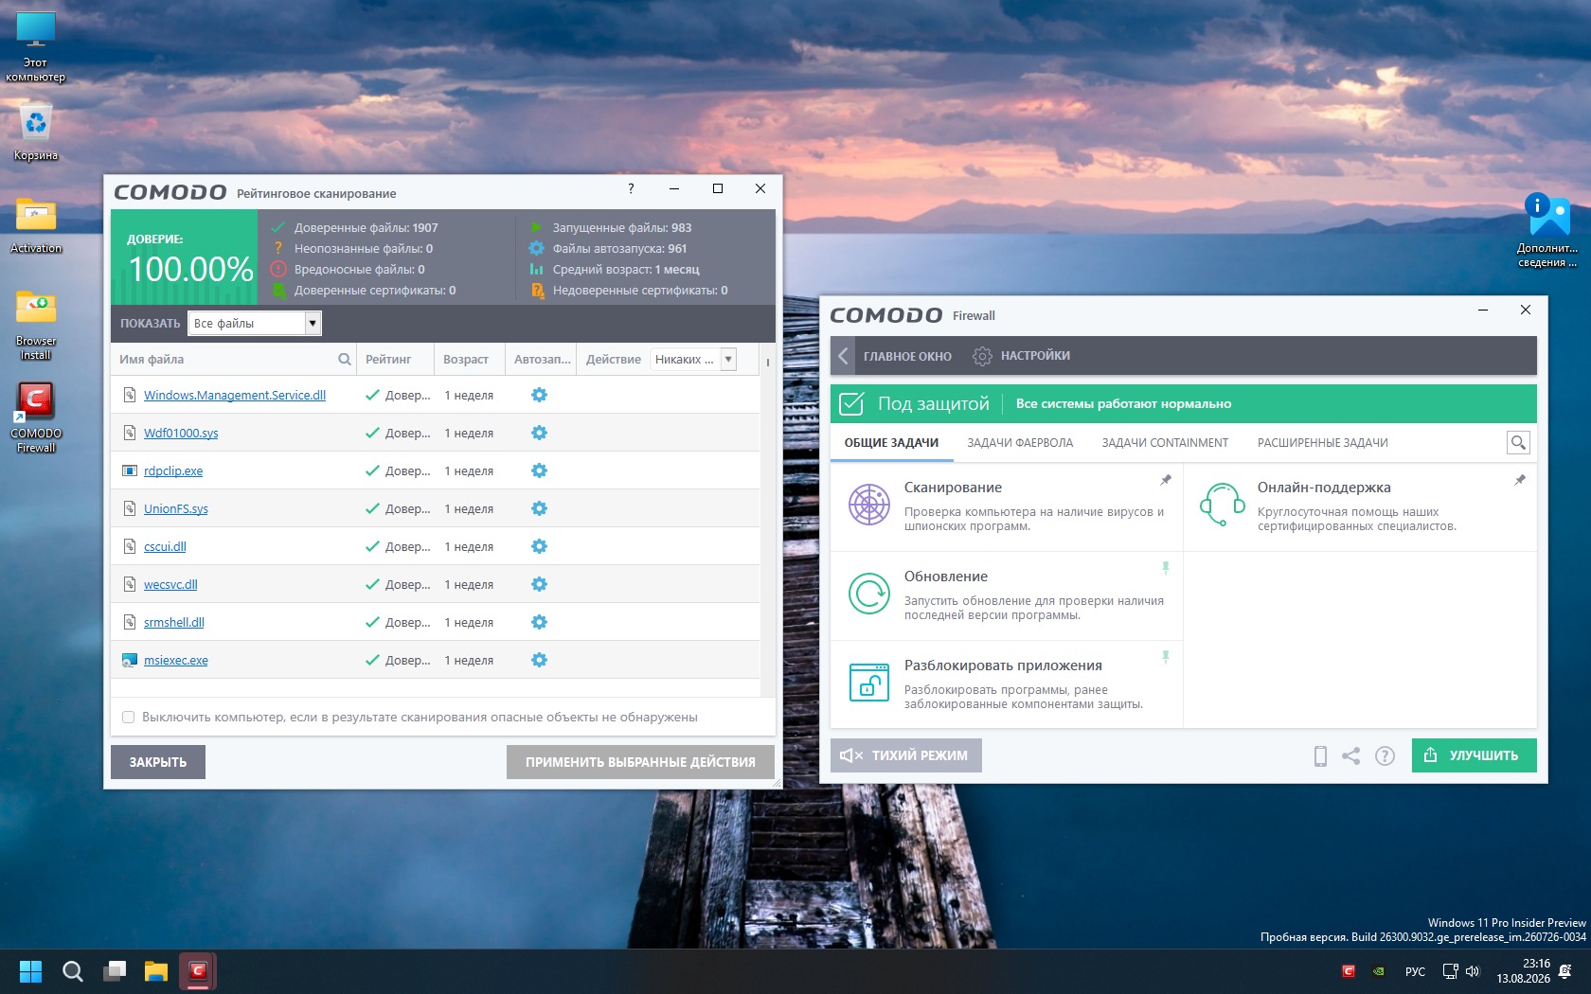Open the Windows Start menu
The height and width of the screenshot is (994, 1591).
tap(30, 971)
